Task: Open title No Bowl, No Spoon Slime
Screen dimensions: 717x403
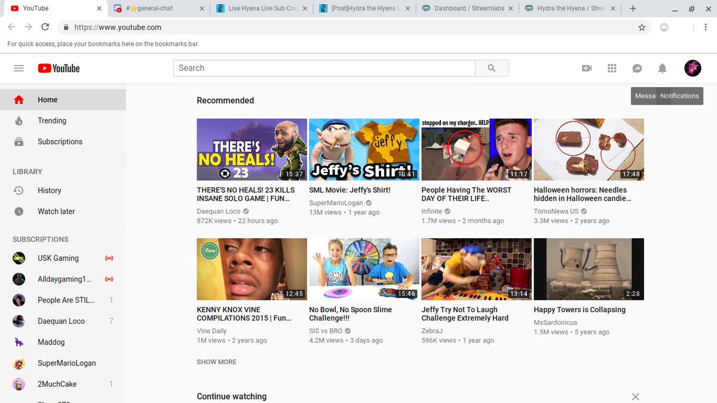Action: click(351, 314)
